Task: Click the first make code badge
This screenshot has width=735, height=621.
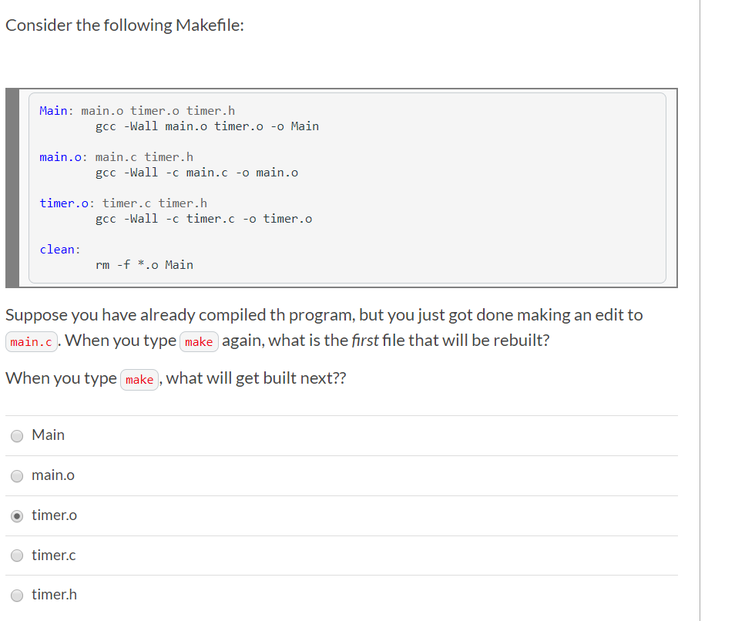Action: [199, 341]
